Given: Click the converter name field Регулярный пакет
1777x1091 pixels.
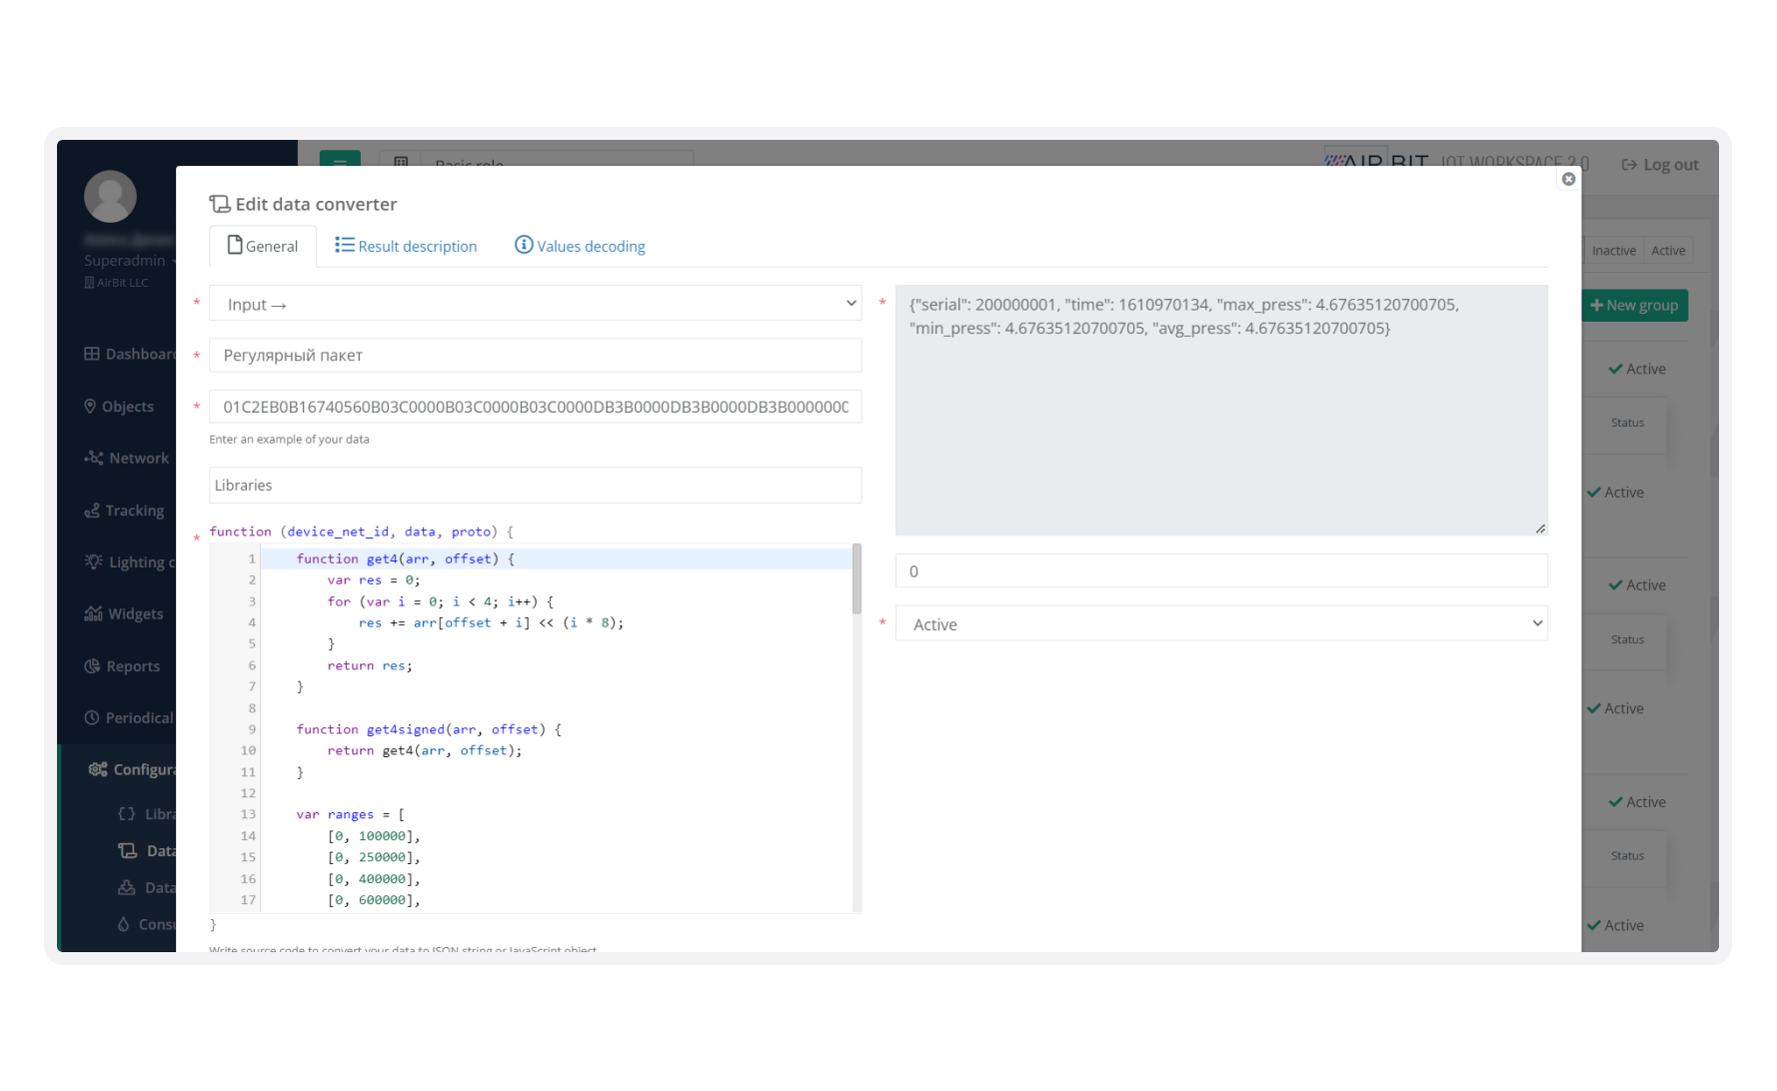Looking at the screenshot, I should [x=535, y=356].
